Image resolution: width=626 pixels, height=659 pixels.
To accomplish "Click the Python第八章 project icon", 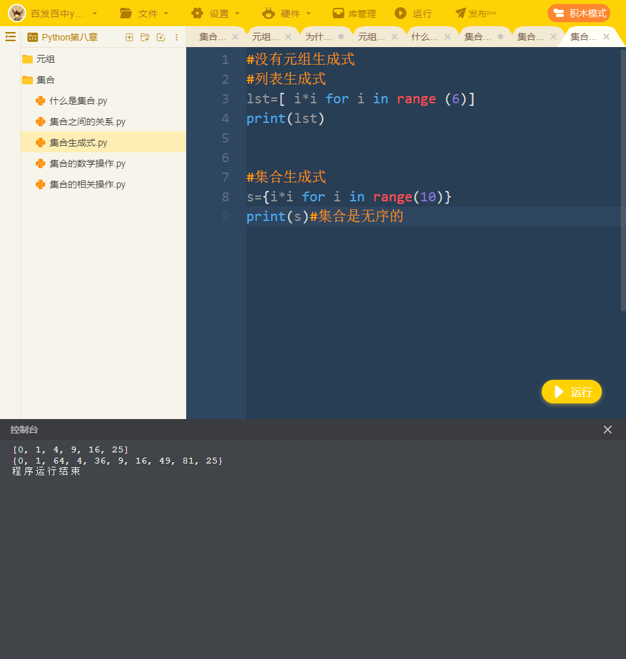I will 33,37.
